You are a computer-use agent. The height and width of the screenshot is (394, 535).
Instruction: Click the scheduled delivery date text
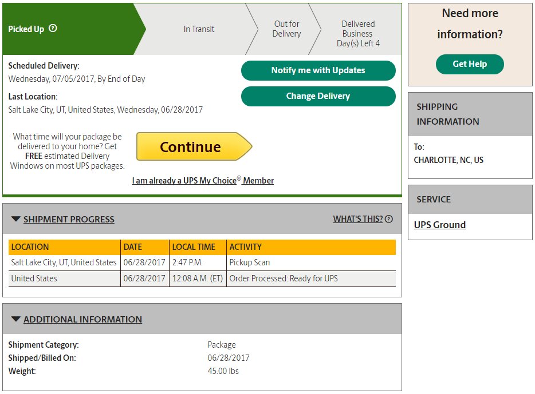[x=77, y=79]
